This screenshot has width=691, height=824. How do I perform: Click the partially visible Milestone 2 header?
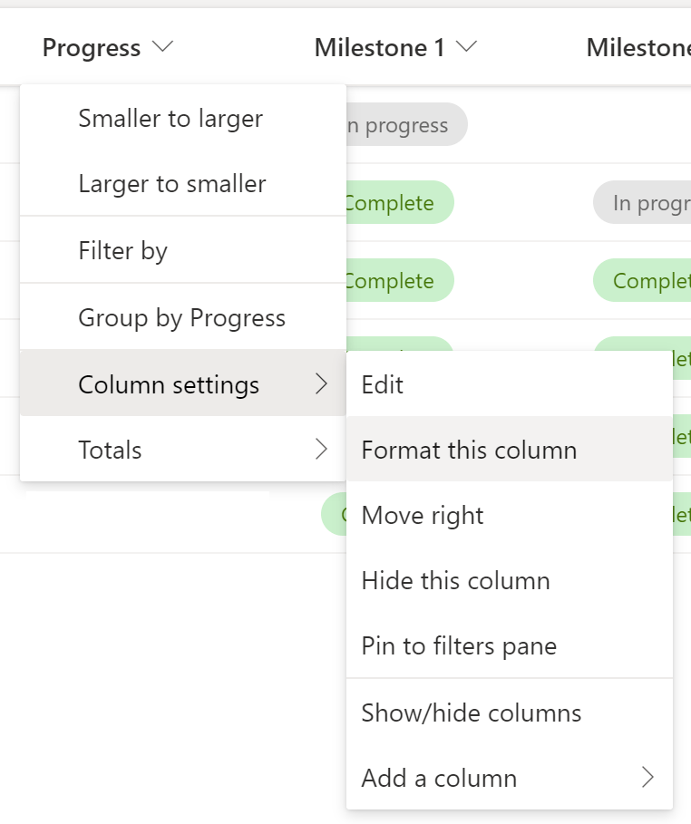point(637,48)
